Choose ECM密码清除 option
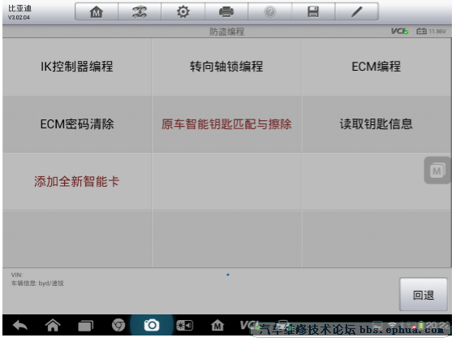456x342 pixels. (x=77, y=124)
